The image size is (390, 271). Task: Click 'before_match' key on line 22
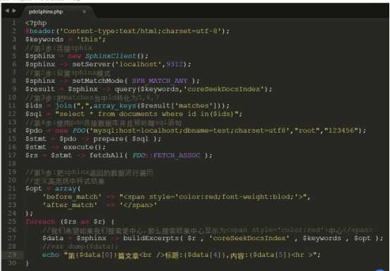point(72,197)
